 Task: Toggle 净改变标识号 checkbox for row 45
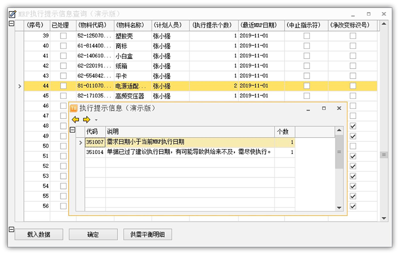point(353,96)
